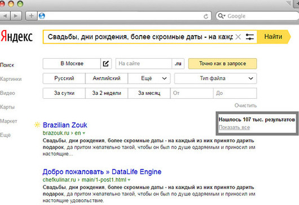
Task: Click the yellow "Найти" search button
Action: click(x=274, y=37)
